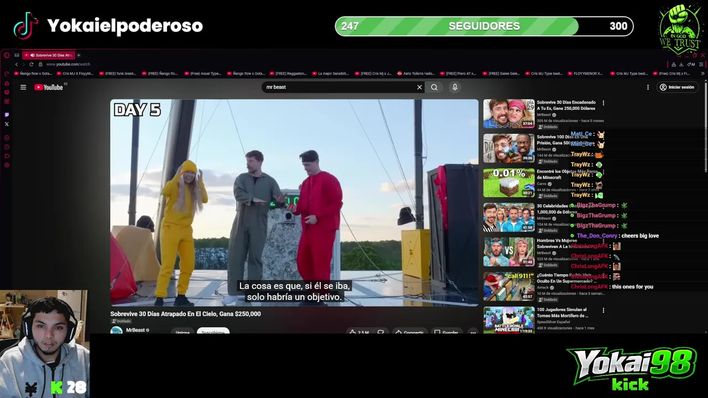Switch to the 'Sobrevive 30 Días Atra...' tab

49,55
